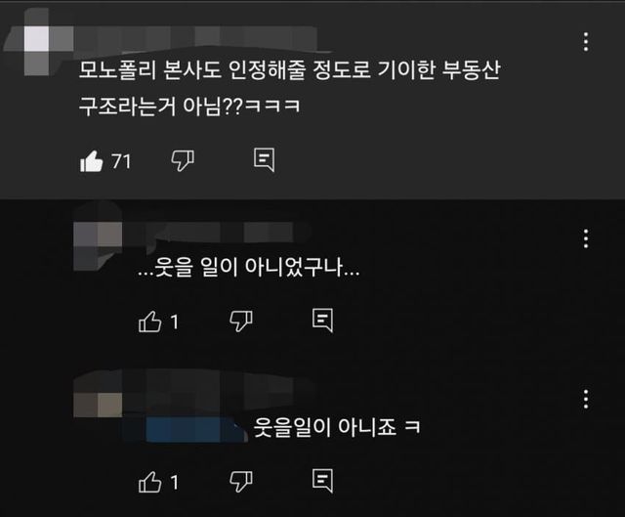Screen dimensions: 625x517
Task: Open the top commenter's blurred profile avatar
Action: coord(37,41)
